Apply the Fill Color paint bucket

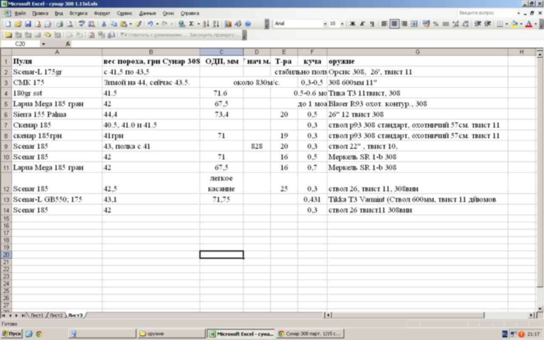pyautogui.click(x=515, y=24)
